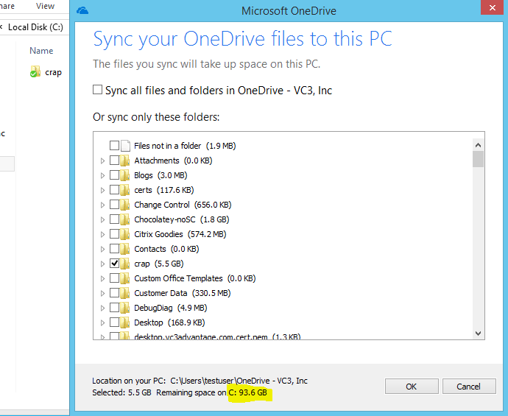This screenshot has width=508, height=416.
Task: Check the Files not in a folder box
Action: click(114, 146)
